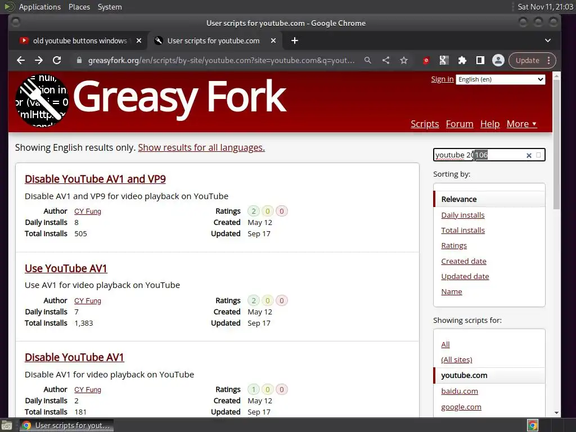Open a new browser tab
The image size is (576, 432).
(295, 40)
